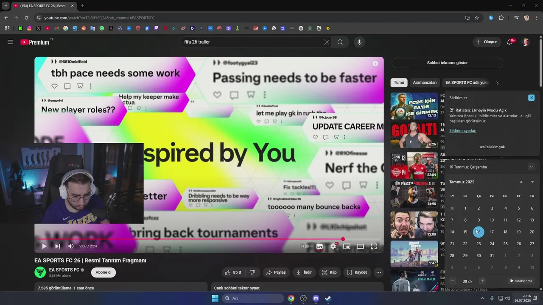The width and height of the screenshot is (543, 305).
Task: Play the video
Action: [44, 246]
